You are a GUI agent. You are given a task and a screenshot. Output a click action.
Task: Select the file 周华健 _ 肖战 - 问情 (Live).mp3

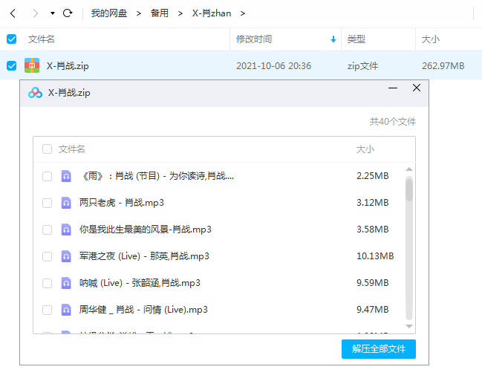tap(143, 310)
